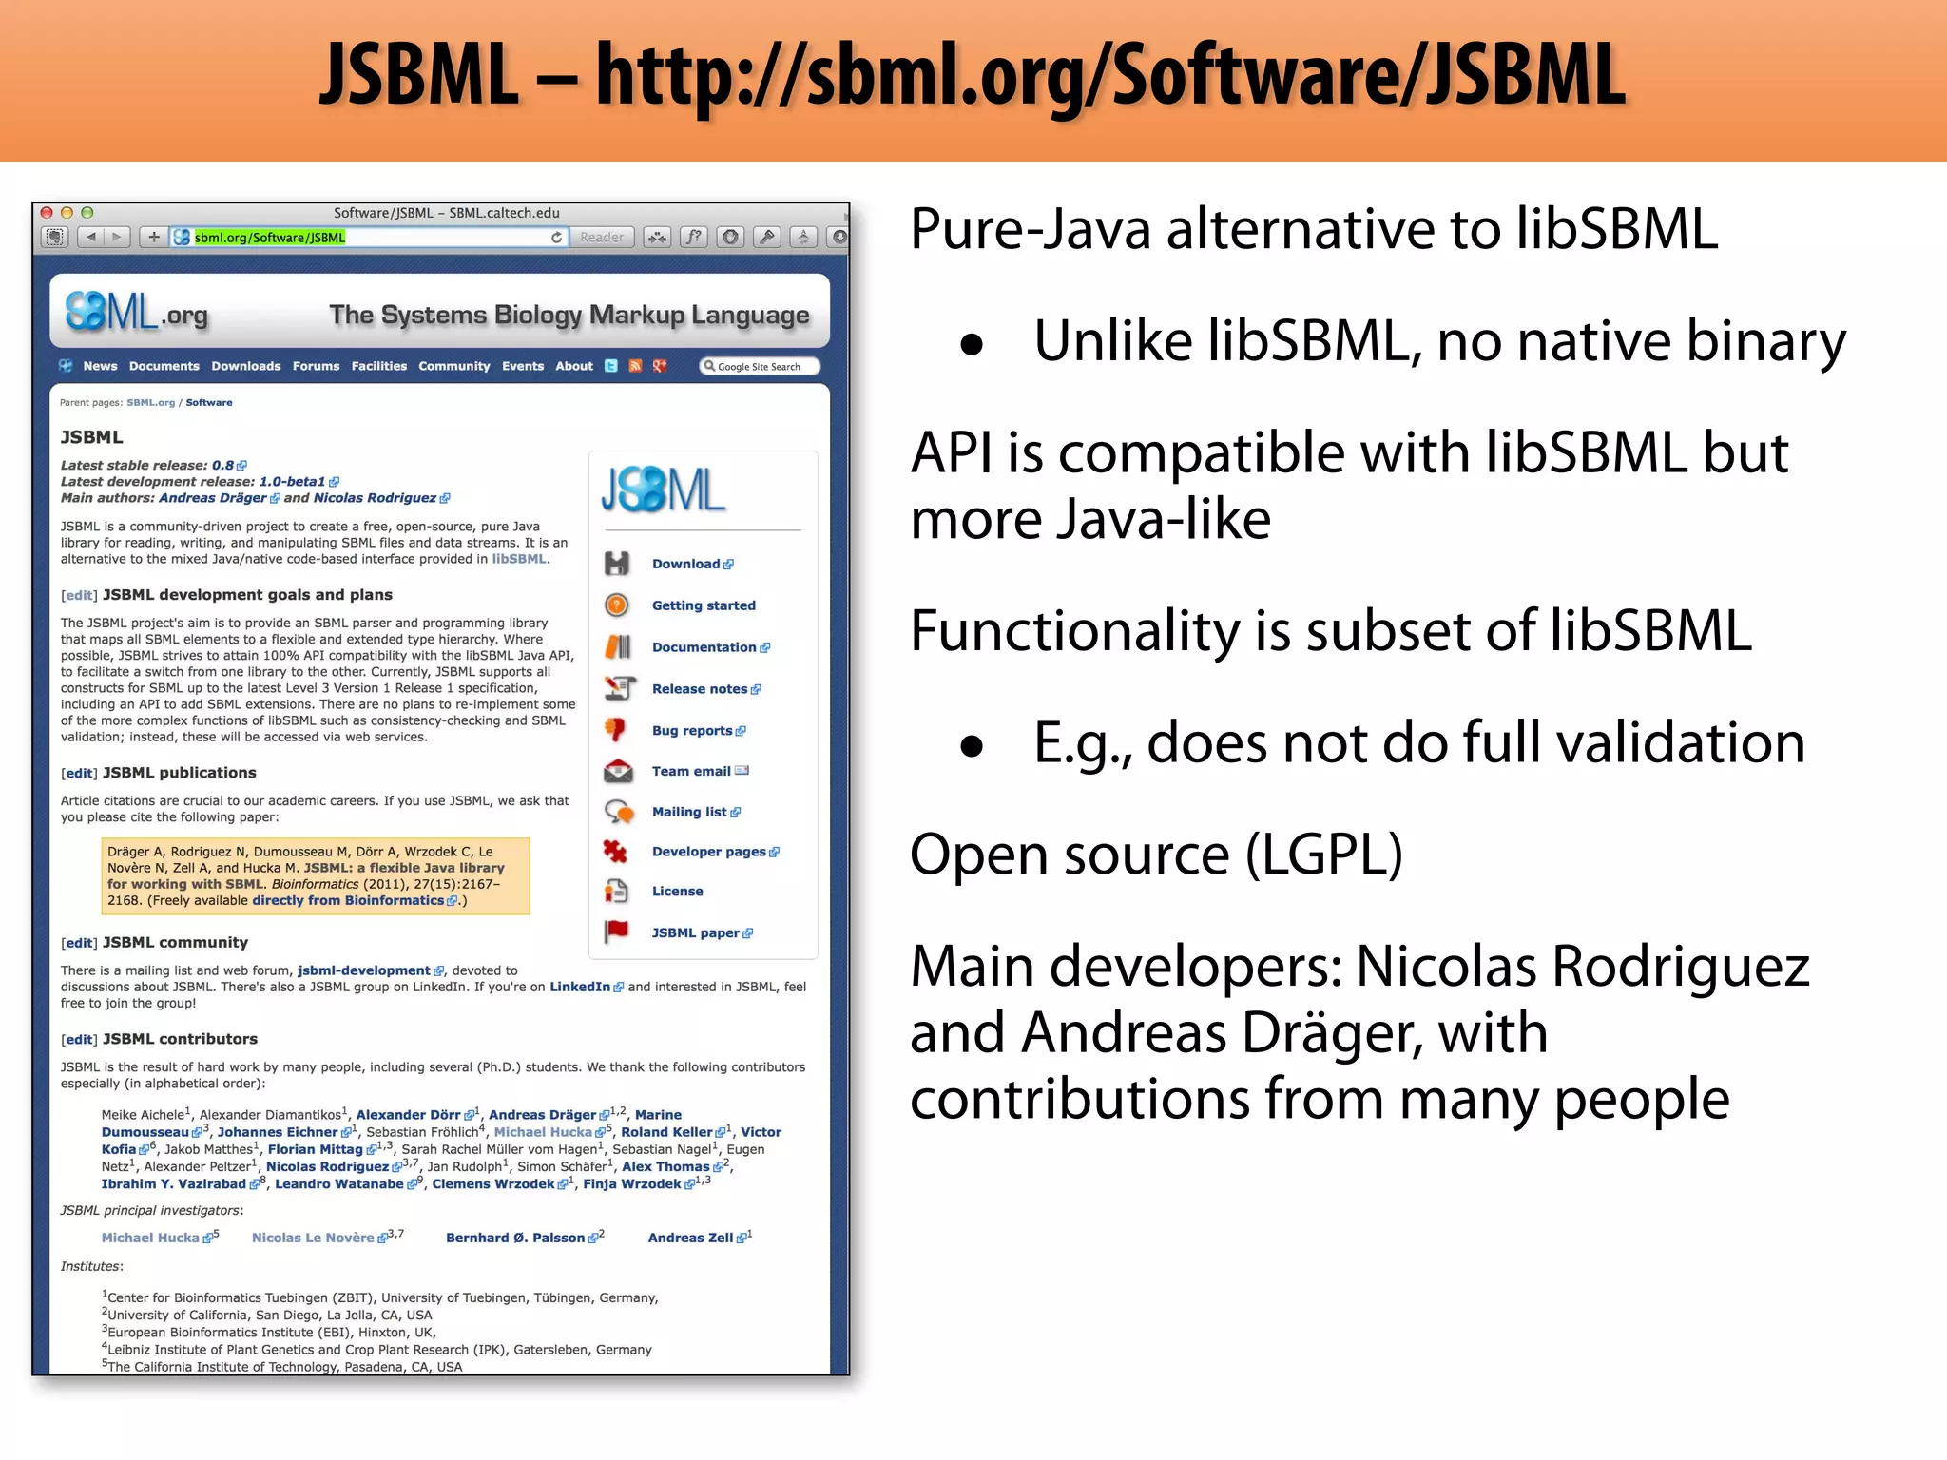Screen dimensions: 1947x1460
Task: Click the RSS feed icon in navigation bar
Action: click(x=635, y=366)
